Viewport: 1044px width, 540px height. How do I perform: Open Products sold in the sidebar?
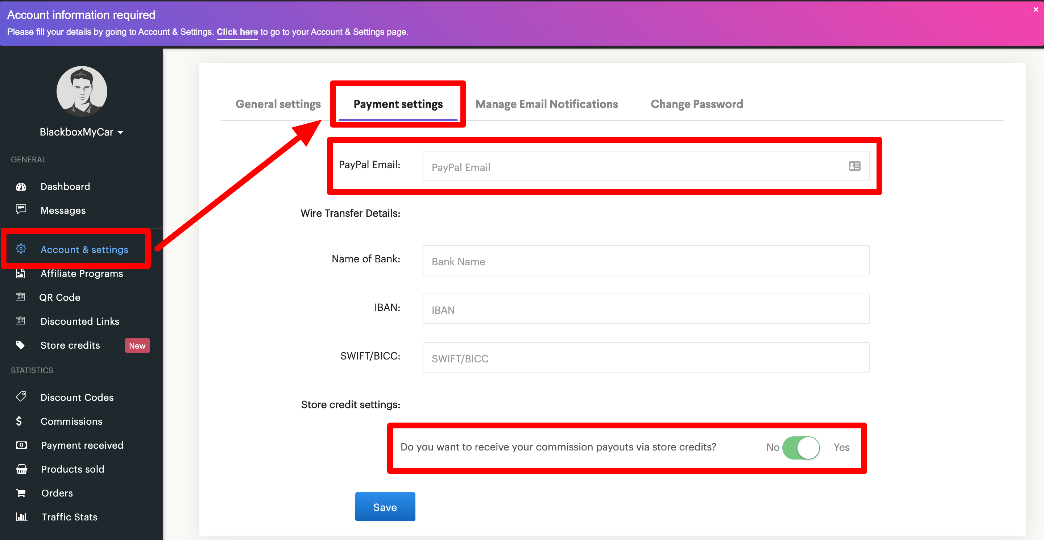click(73, 469)
